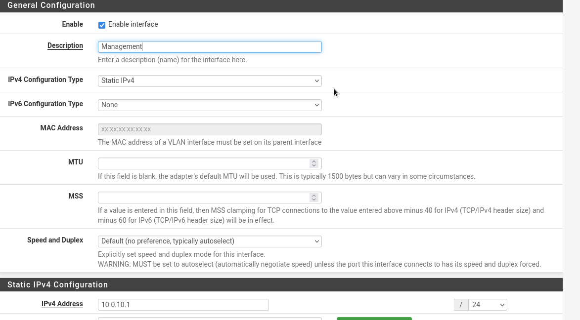Click the General Configuration section header

point(51,5)
